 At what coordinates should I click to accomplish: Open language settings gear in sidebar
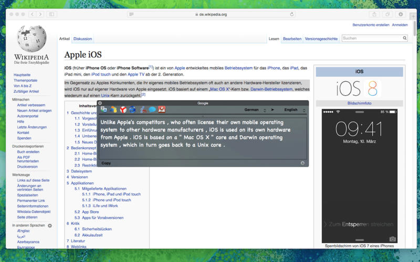tap(50, 225)
